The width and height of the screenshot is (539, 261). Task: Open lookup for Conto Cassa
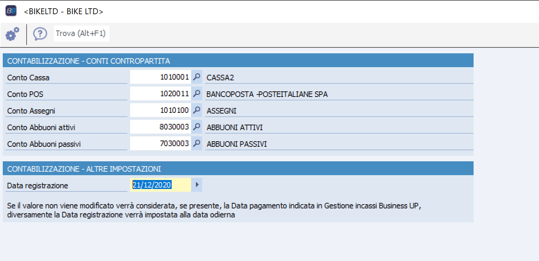[197, 77]
